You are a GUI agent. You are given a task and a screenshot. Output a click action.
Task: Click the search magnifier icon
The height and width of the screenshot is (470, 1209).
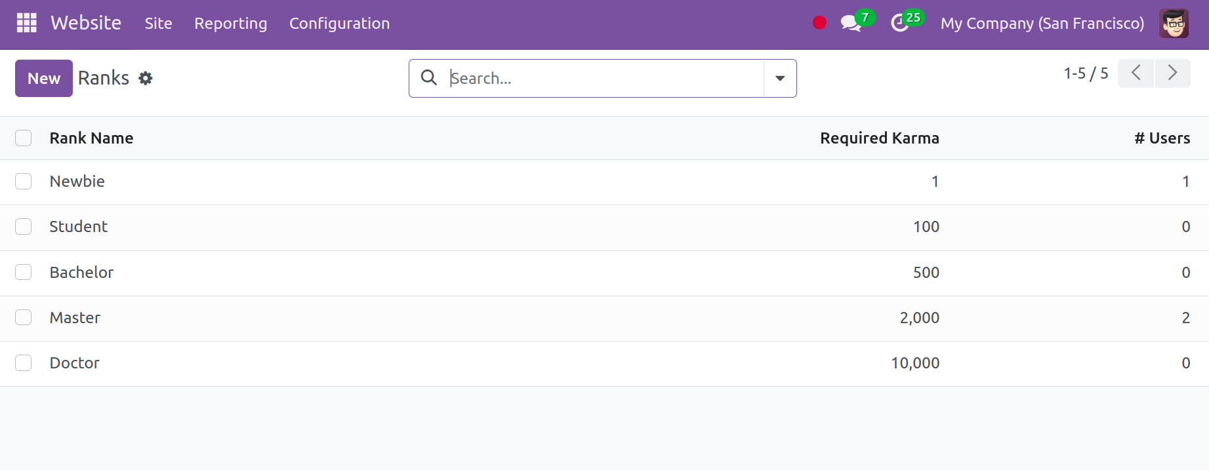pyautogui.click(x=429, y=78)
